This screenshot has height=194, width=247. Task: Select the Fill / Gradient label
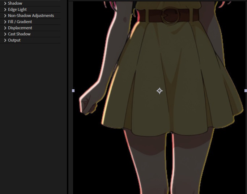(20, 22)
